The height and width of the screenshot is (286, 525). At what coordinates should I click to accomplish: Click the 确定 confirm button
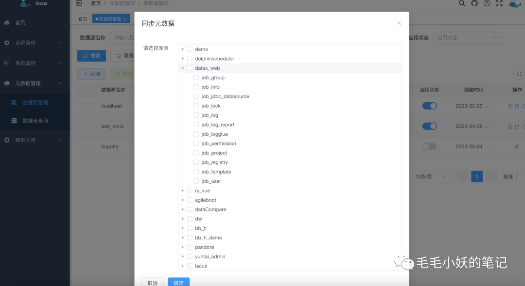[179, 283]
